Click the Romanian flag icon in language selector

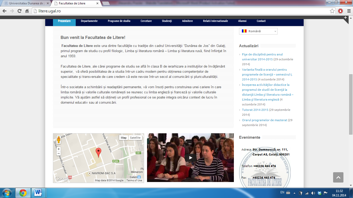point(244,31)
